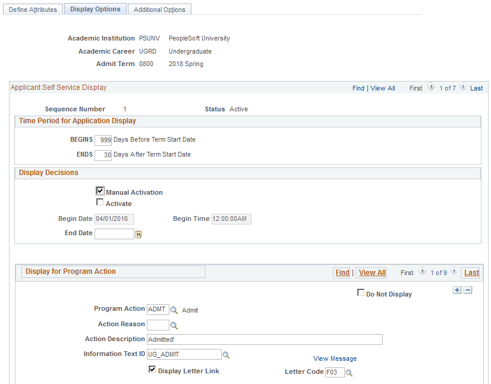Open the Information Text ID lookup magnifier
Viewport: 491px width, 384px height.
point(226,354)
